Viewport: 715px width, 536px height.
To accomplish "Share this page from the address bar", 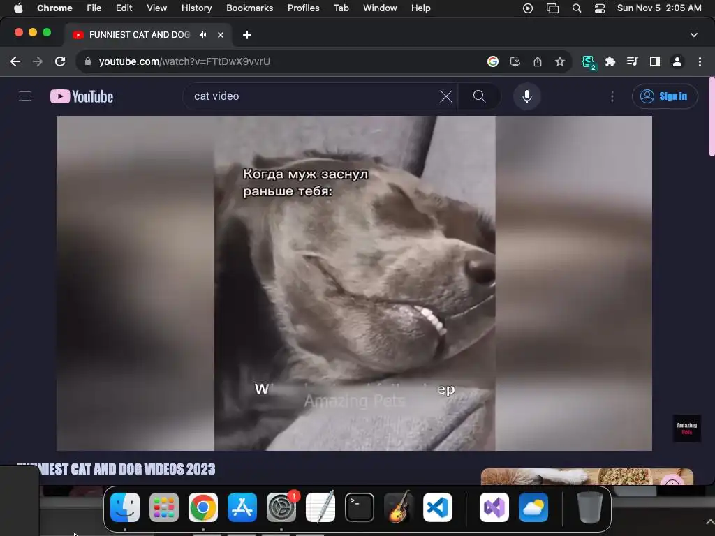I will click(537, 61).
